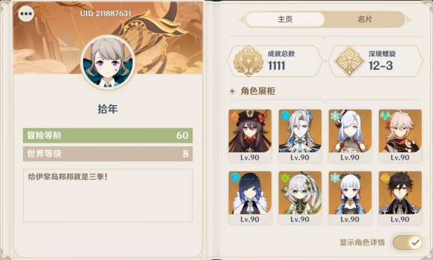This screenshot has height=260, width=433.
Task: Open the 深境螺旋 Spiral Abyss panel
Action: point(375,61)
